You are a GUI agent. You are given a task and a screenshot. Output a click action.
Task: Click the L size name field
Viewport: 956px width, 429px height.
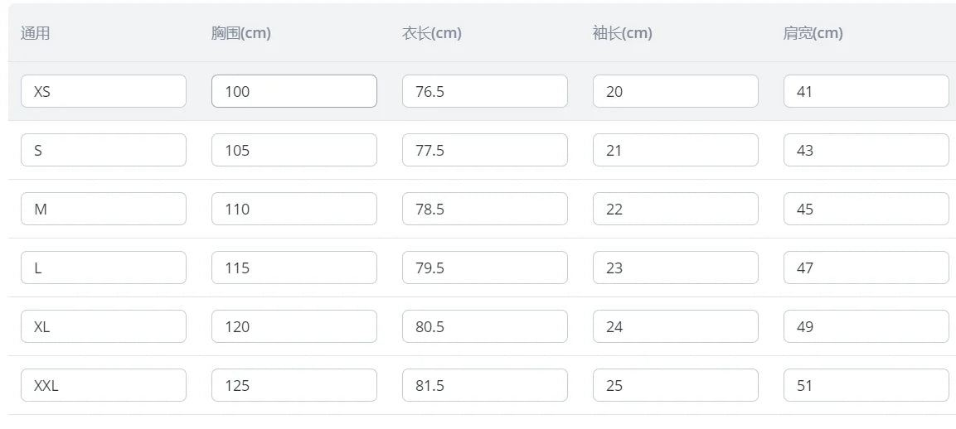104,268
